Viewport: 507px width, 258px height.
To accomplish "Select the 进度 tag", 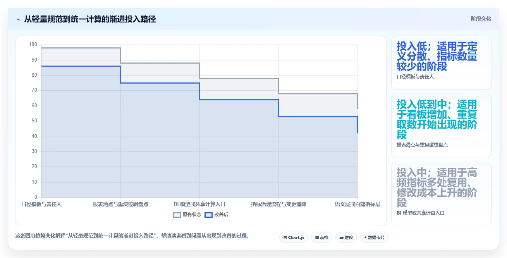I will (346, 237).
